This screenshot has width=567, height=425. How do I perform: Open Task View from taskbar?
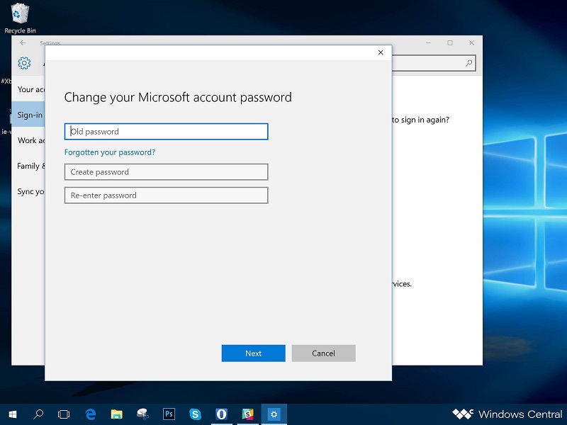[x=64, y=414]
